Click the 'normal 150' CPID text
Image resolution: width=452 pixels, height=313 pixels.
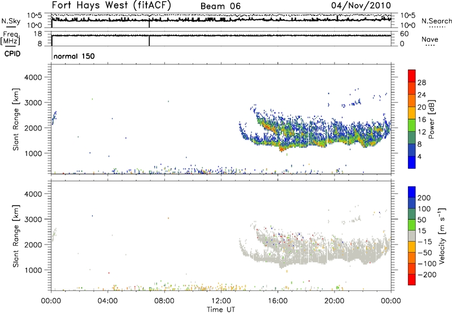click(74, 56)
